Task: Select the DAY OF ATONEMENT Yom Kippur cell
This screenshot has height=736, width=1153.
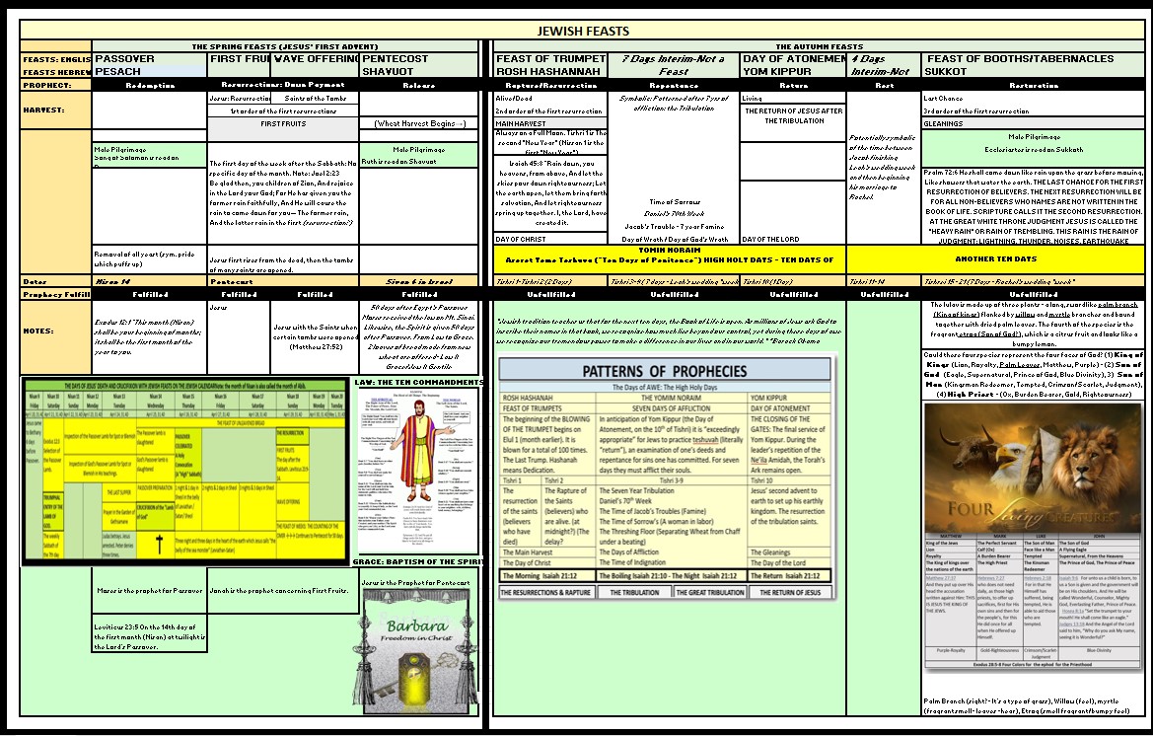Action: (x=793, y=65)
